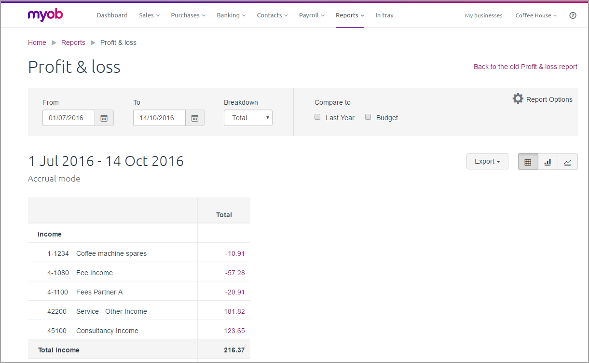
Task: Open the In tray section
Action: [x=384, y=15]
